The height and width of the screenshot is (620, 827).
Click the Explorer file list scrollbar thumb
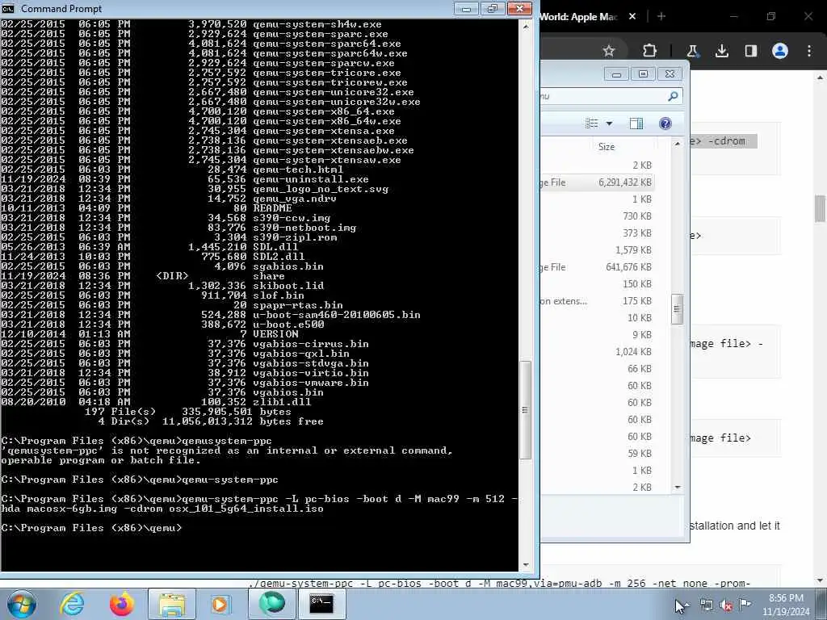(678, 309)
